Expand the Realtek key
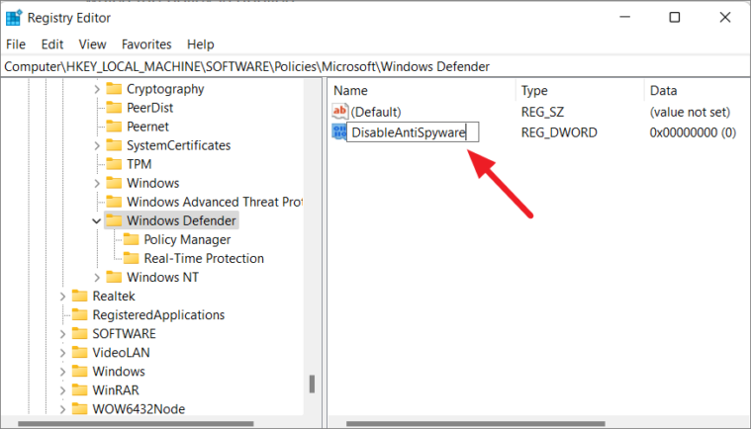The height and width of the screenshot is (429, 751). coord(62,296)
